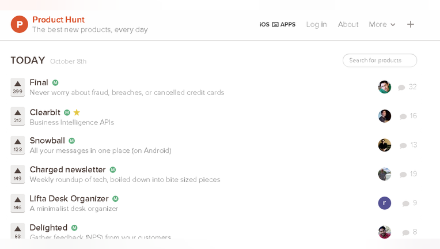Image resolution: width=440 pixels, height=249 pixels.
Task: View the Lifta Desk Organizer hunter avatar
Action: (x=385, y=203)
